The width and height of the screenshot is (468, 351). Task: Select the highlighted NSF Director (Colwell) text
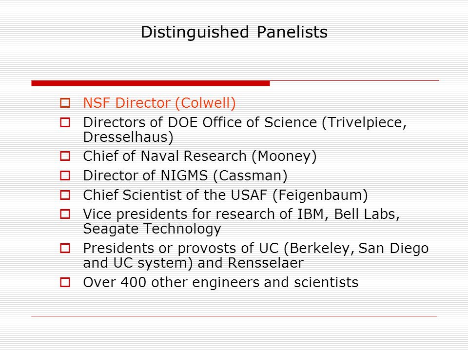coord(159,103)
